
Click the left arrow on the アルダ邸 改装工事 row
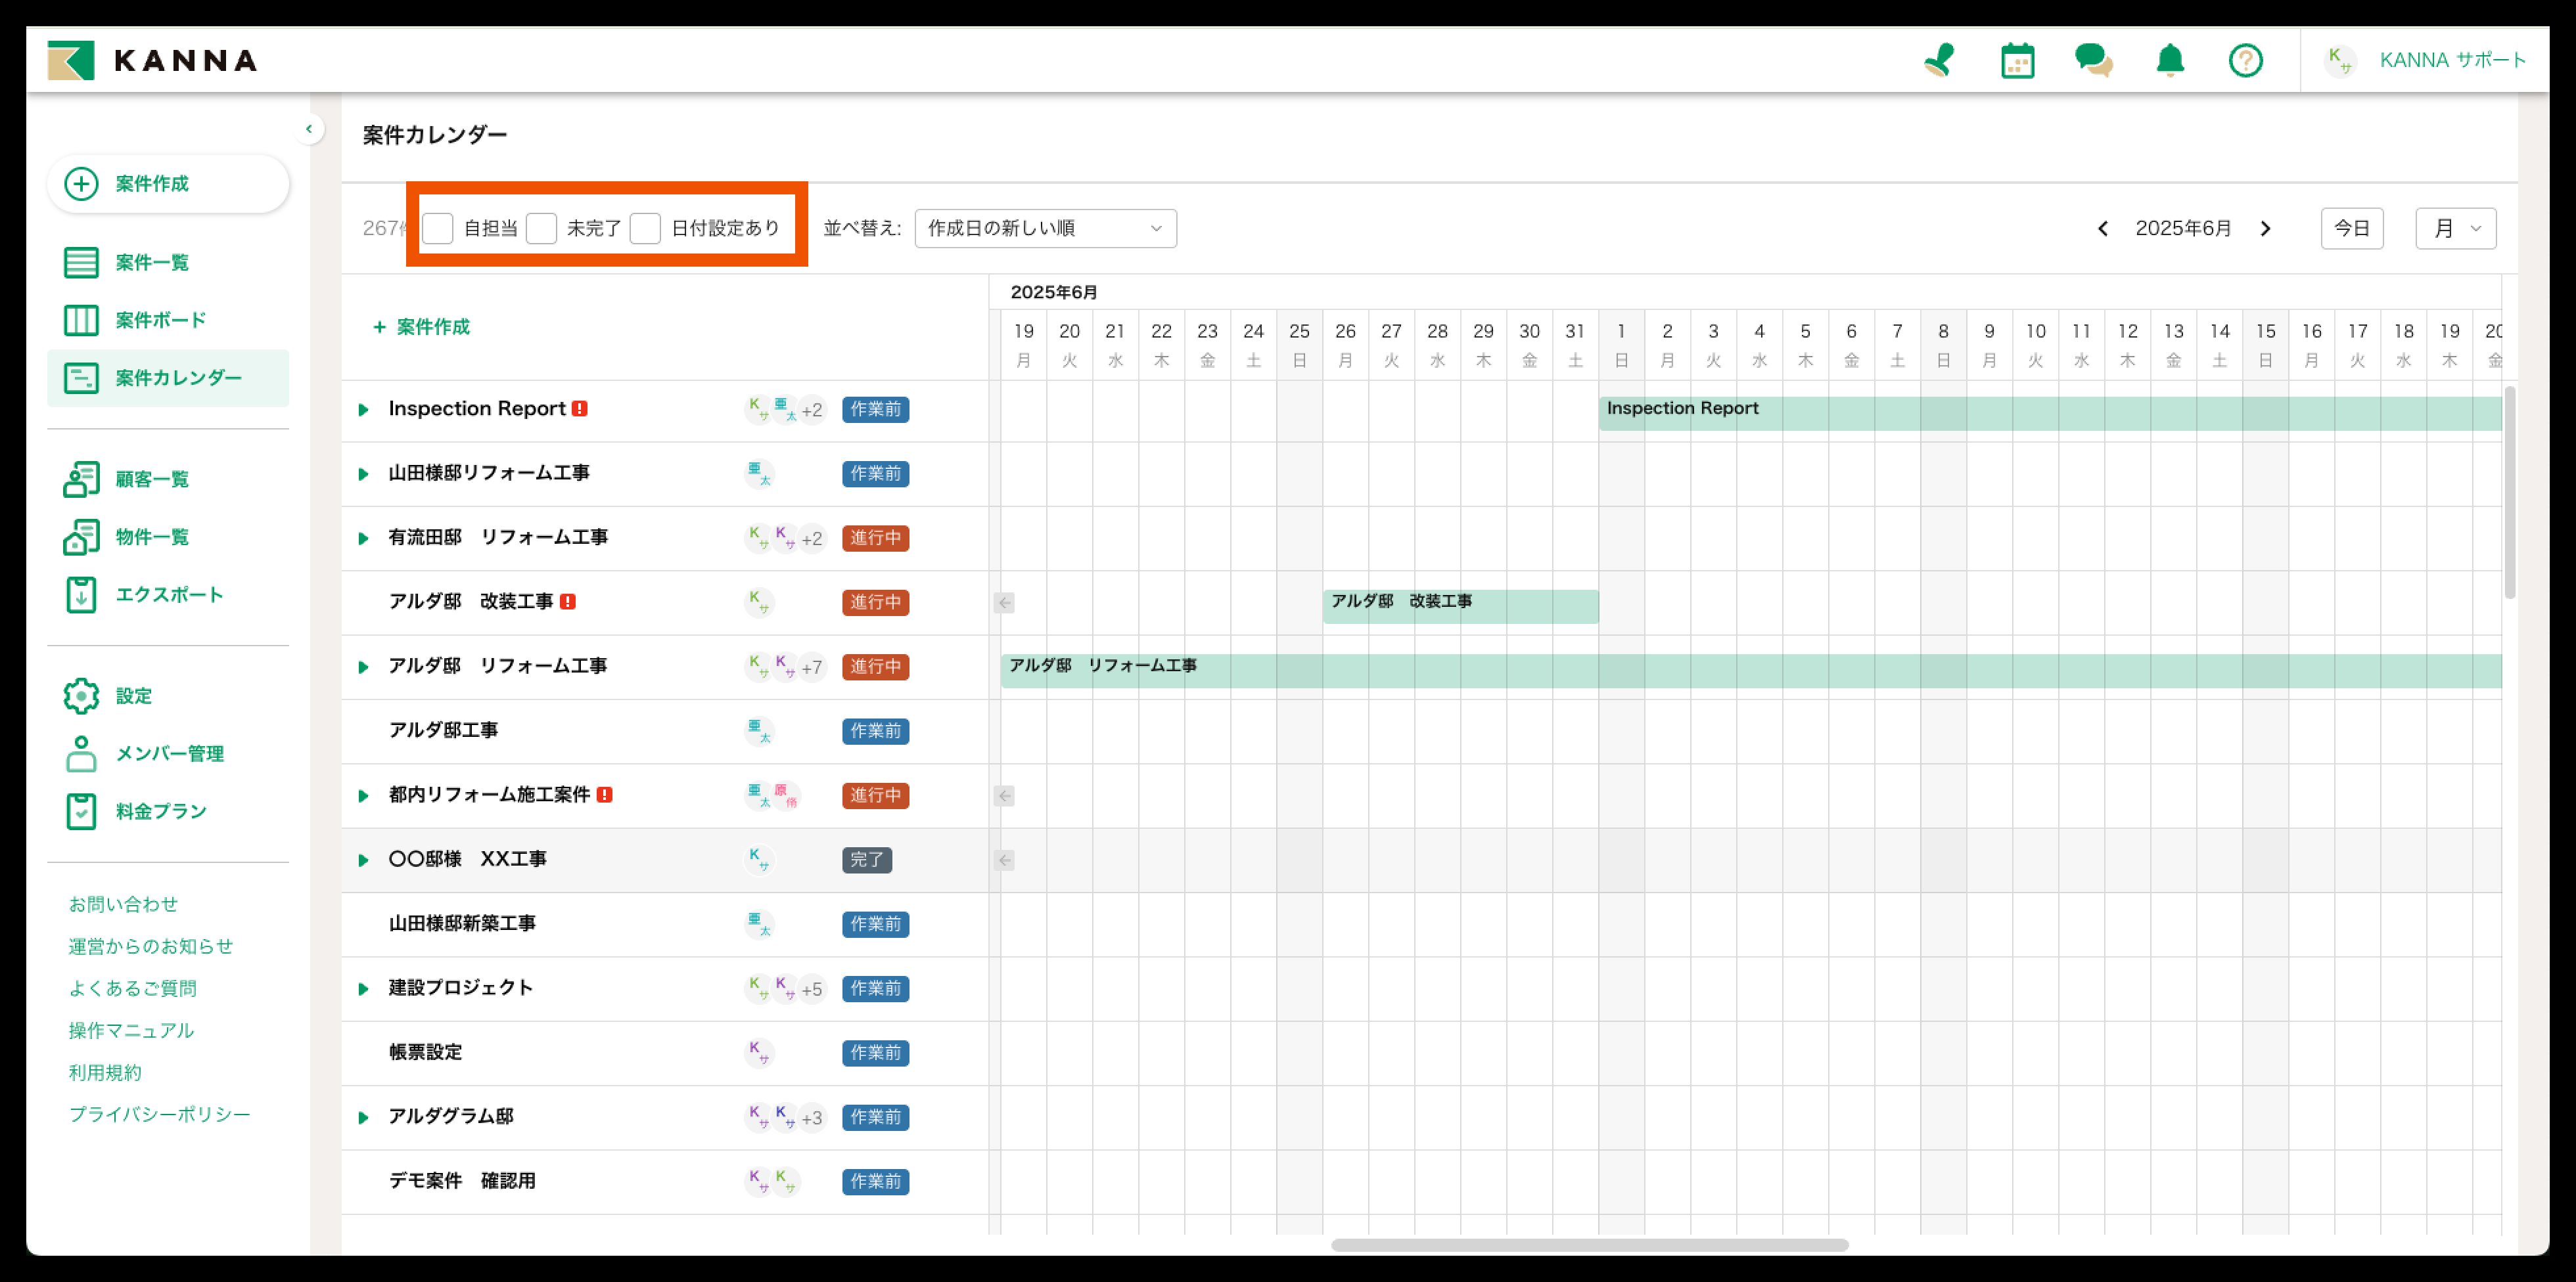pyautogui.click(x=1005, y=602)
